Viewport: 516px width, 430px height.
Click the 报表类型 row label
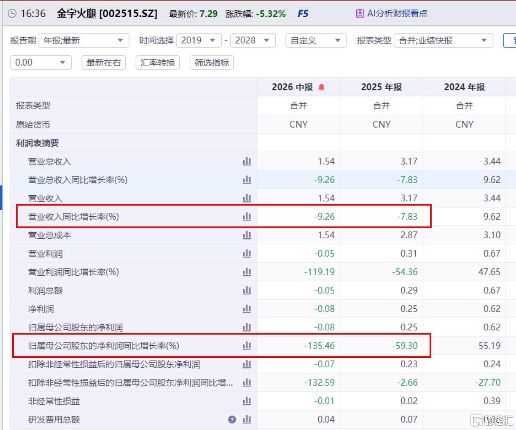pyautogui.click(x=33, y=106)
